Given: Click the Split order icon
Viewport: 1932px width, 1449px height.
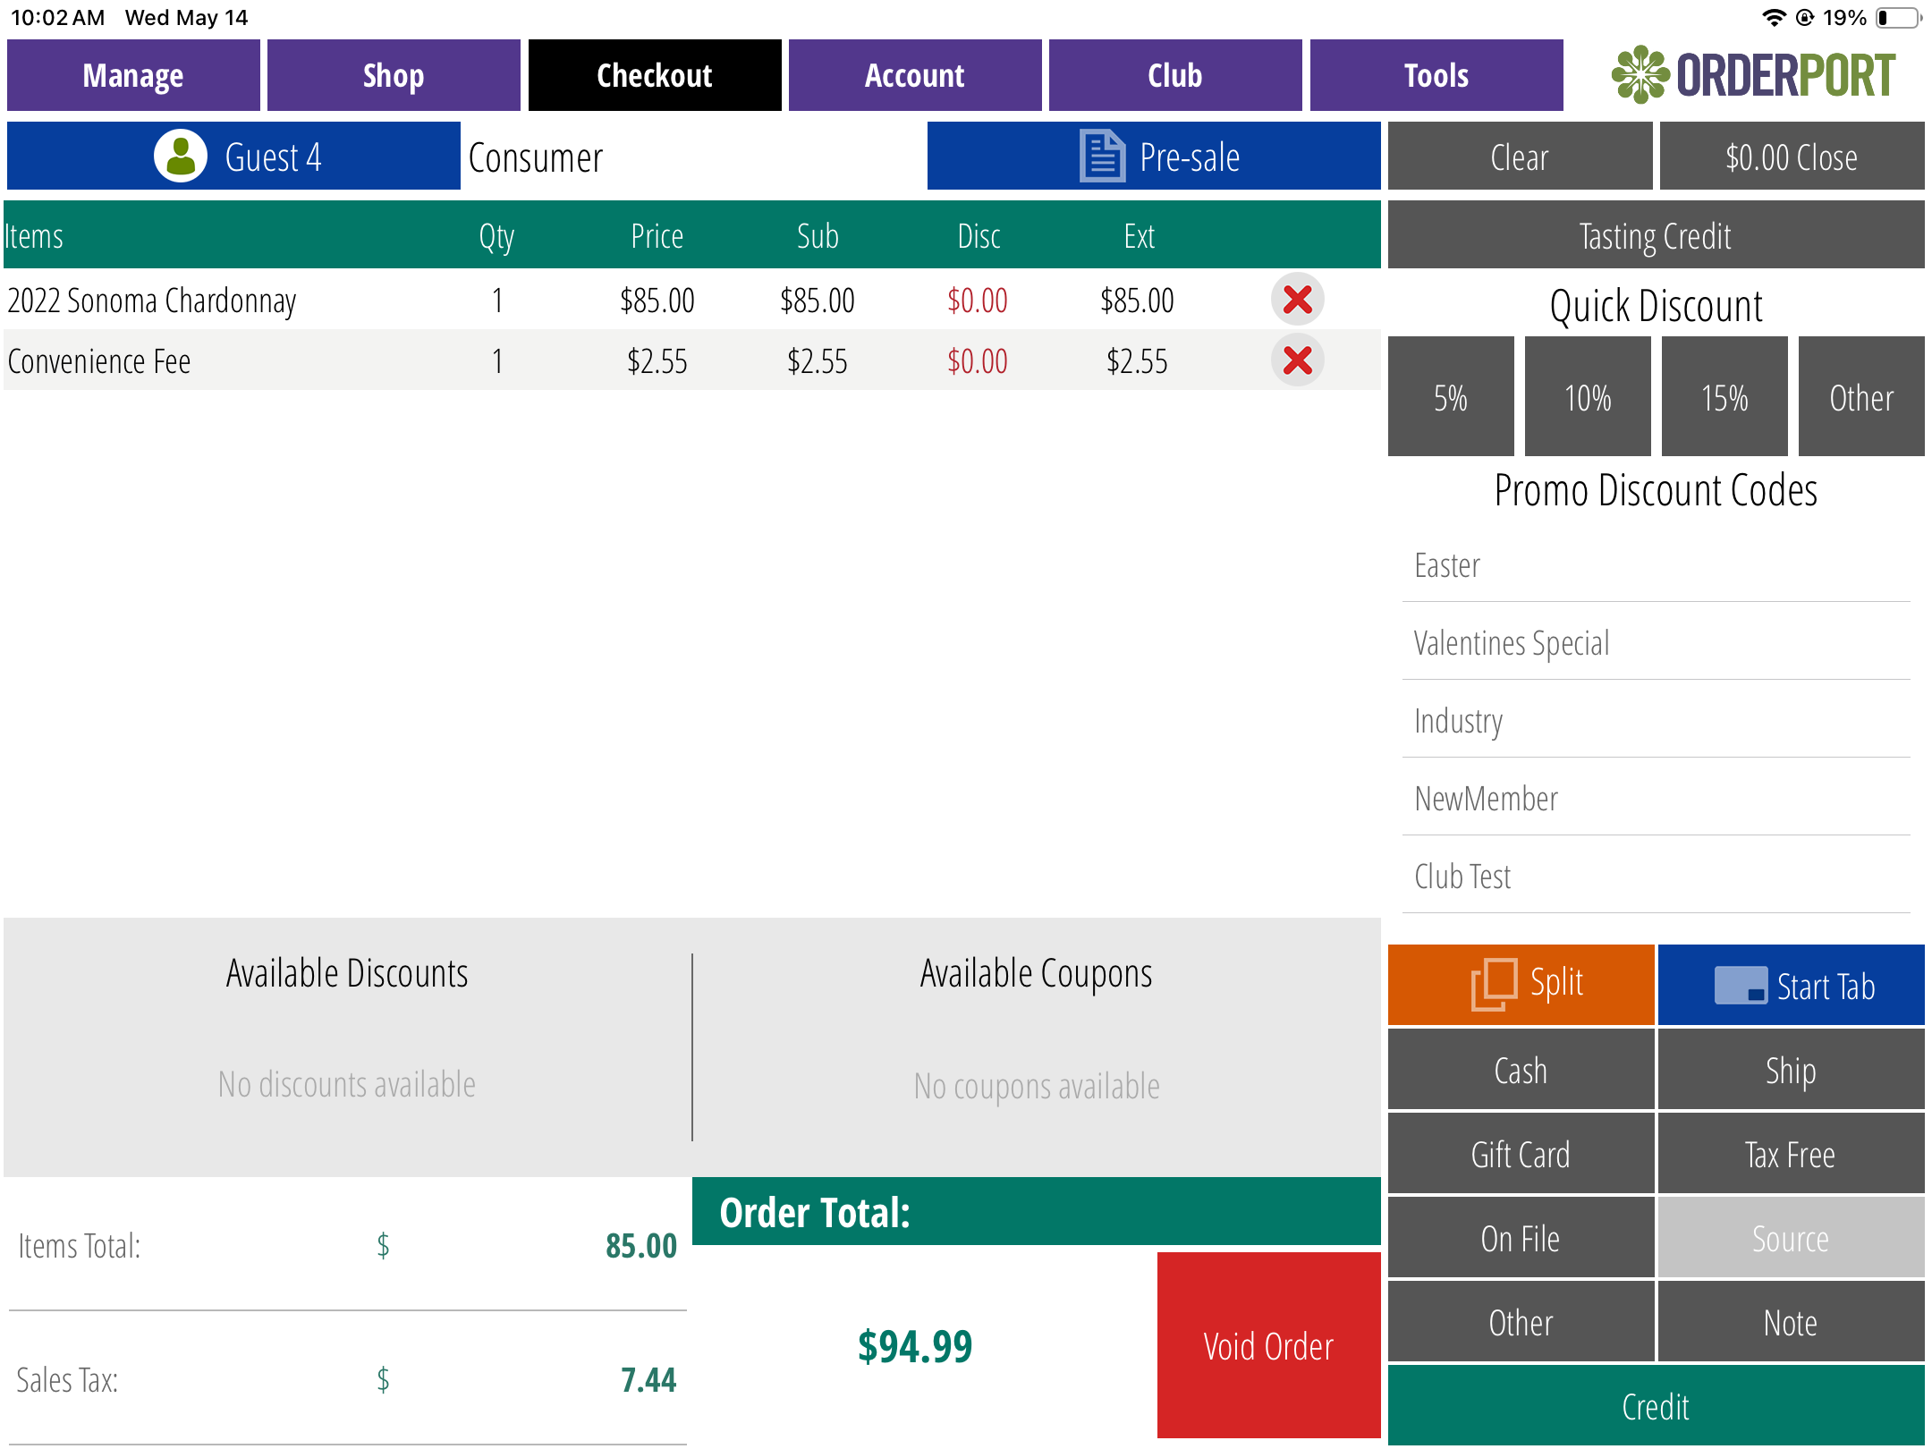Looking at the screenshot, I should (x=1494, y=984).
